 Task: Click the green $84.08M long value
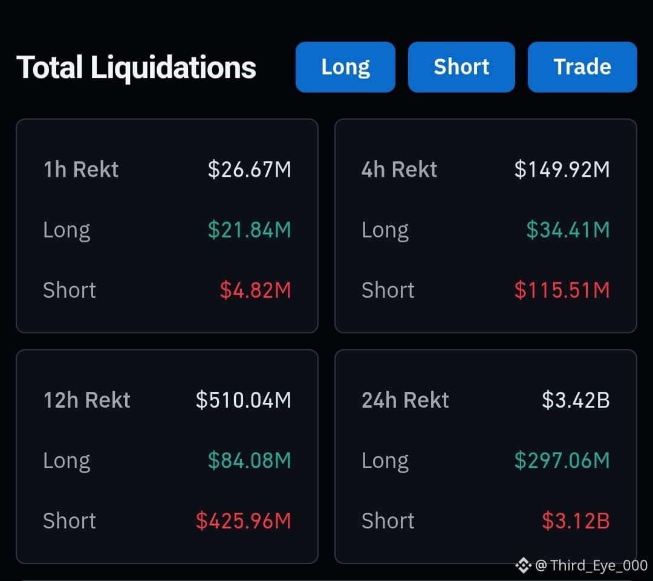tap(250, 460)
